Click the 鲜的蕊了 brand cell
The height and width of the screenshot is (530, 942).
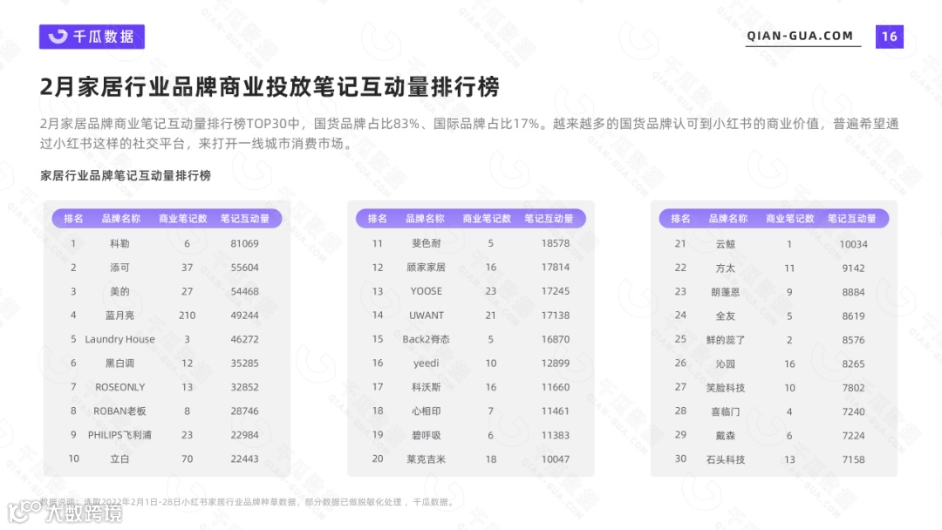pos(725,340)
